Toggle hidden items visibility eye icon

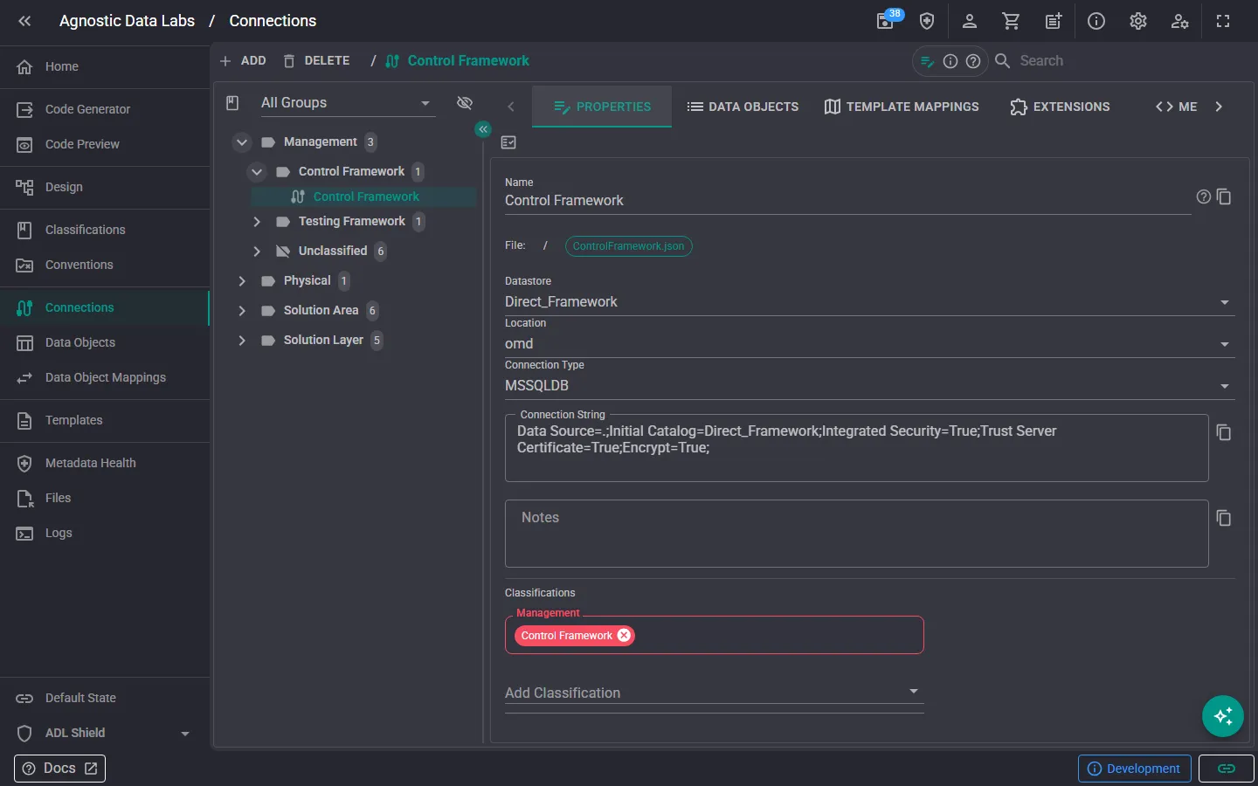pyautogui.click(x=465, y=103)
